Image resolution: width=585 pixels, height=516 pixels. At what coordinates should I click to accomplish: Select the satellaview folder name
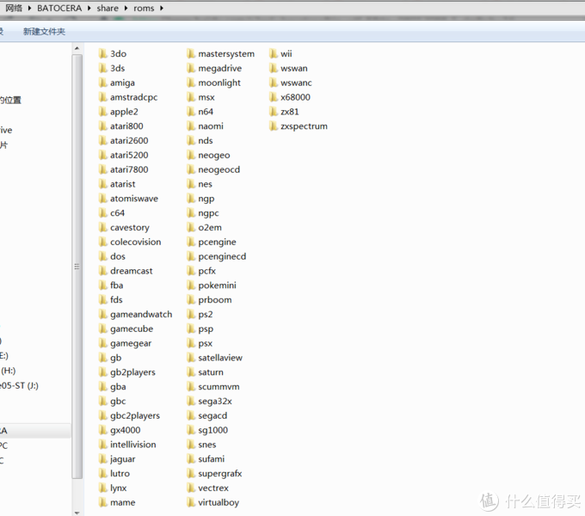point(220,358)
